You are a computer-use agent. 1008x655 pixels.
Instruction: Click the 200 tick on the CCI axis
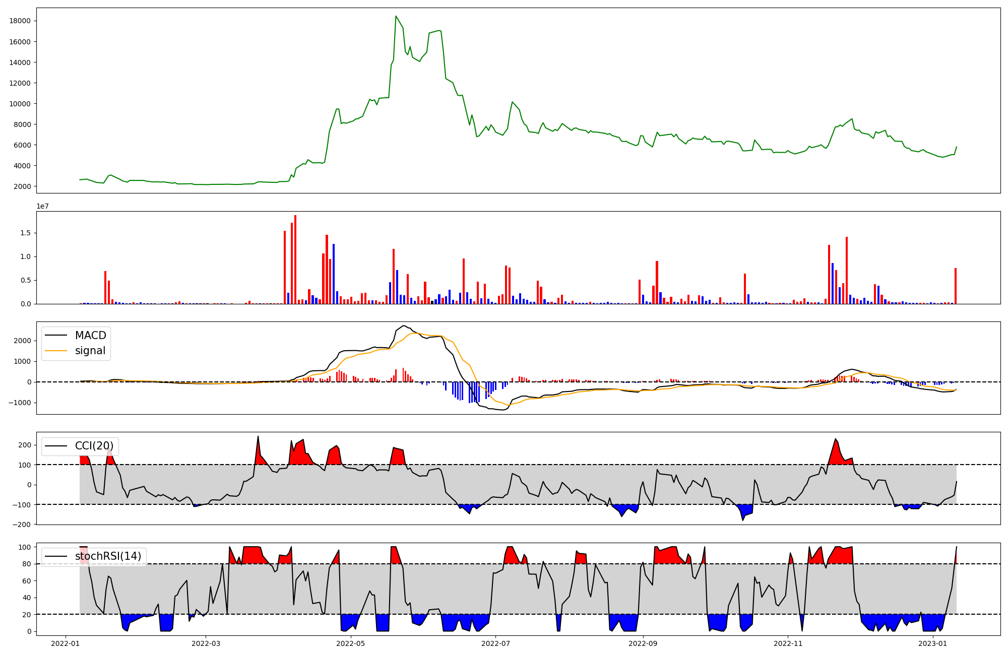click(25, 445)
